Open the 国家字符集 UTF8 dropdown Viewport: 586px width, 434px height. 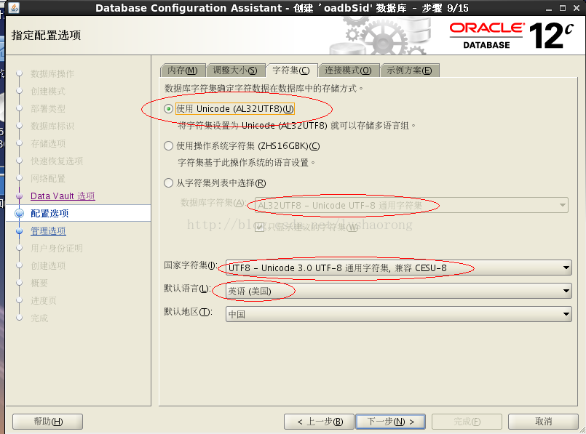(x=399, y=268)
